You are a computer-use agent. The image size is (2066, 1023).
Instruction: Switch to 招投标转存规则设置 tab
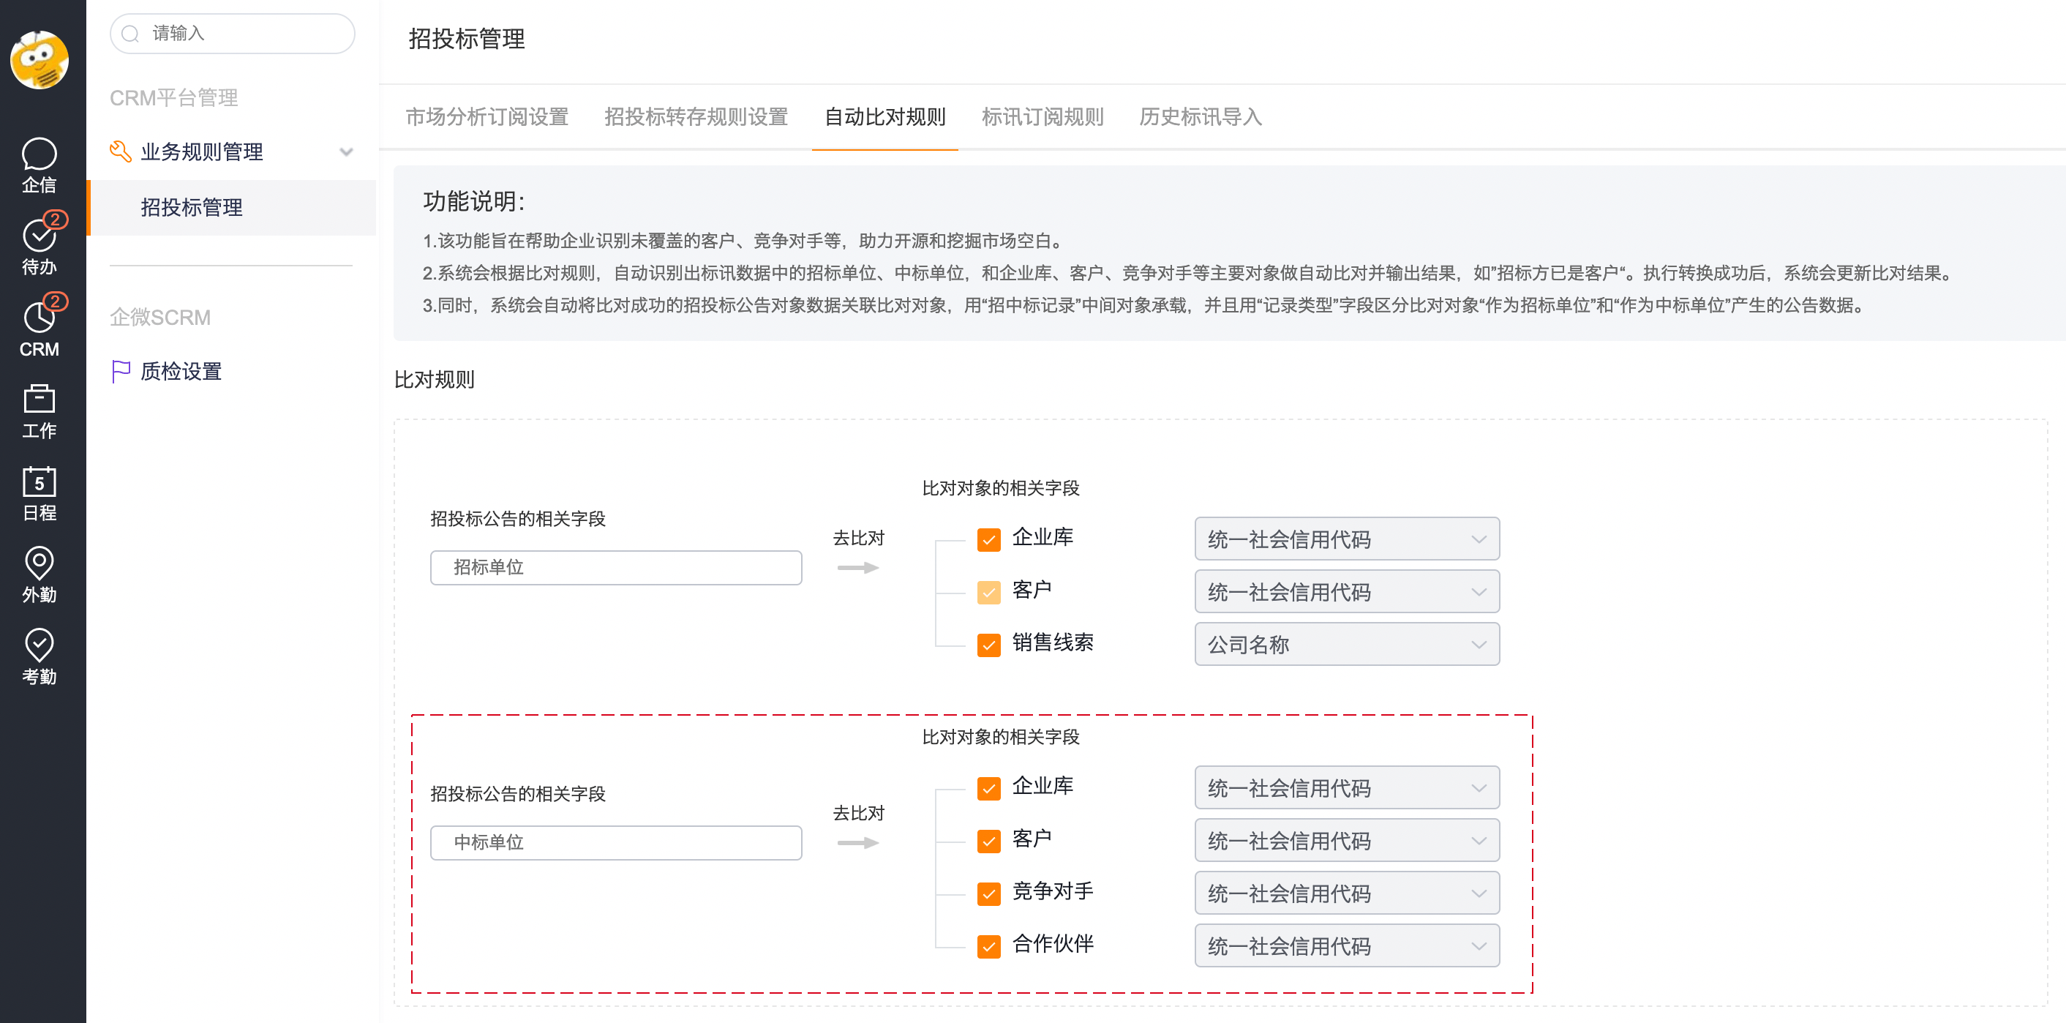pos(696,117)
